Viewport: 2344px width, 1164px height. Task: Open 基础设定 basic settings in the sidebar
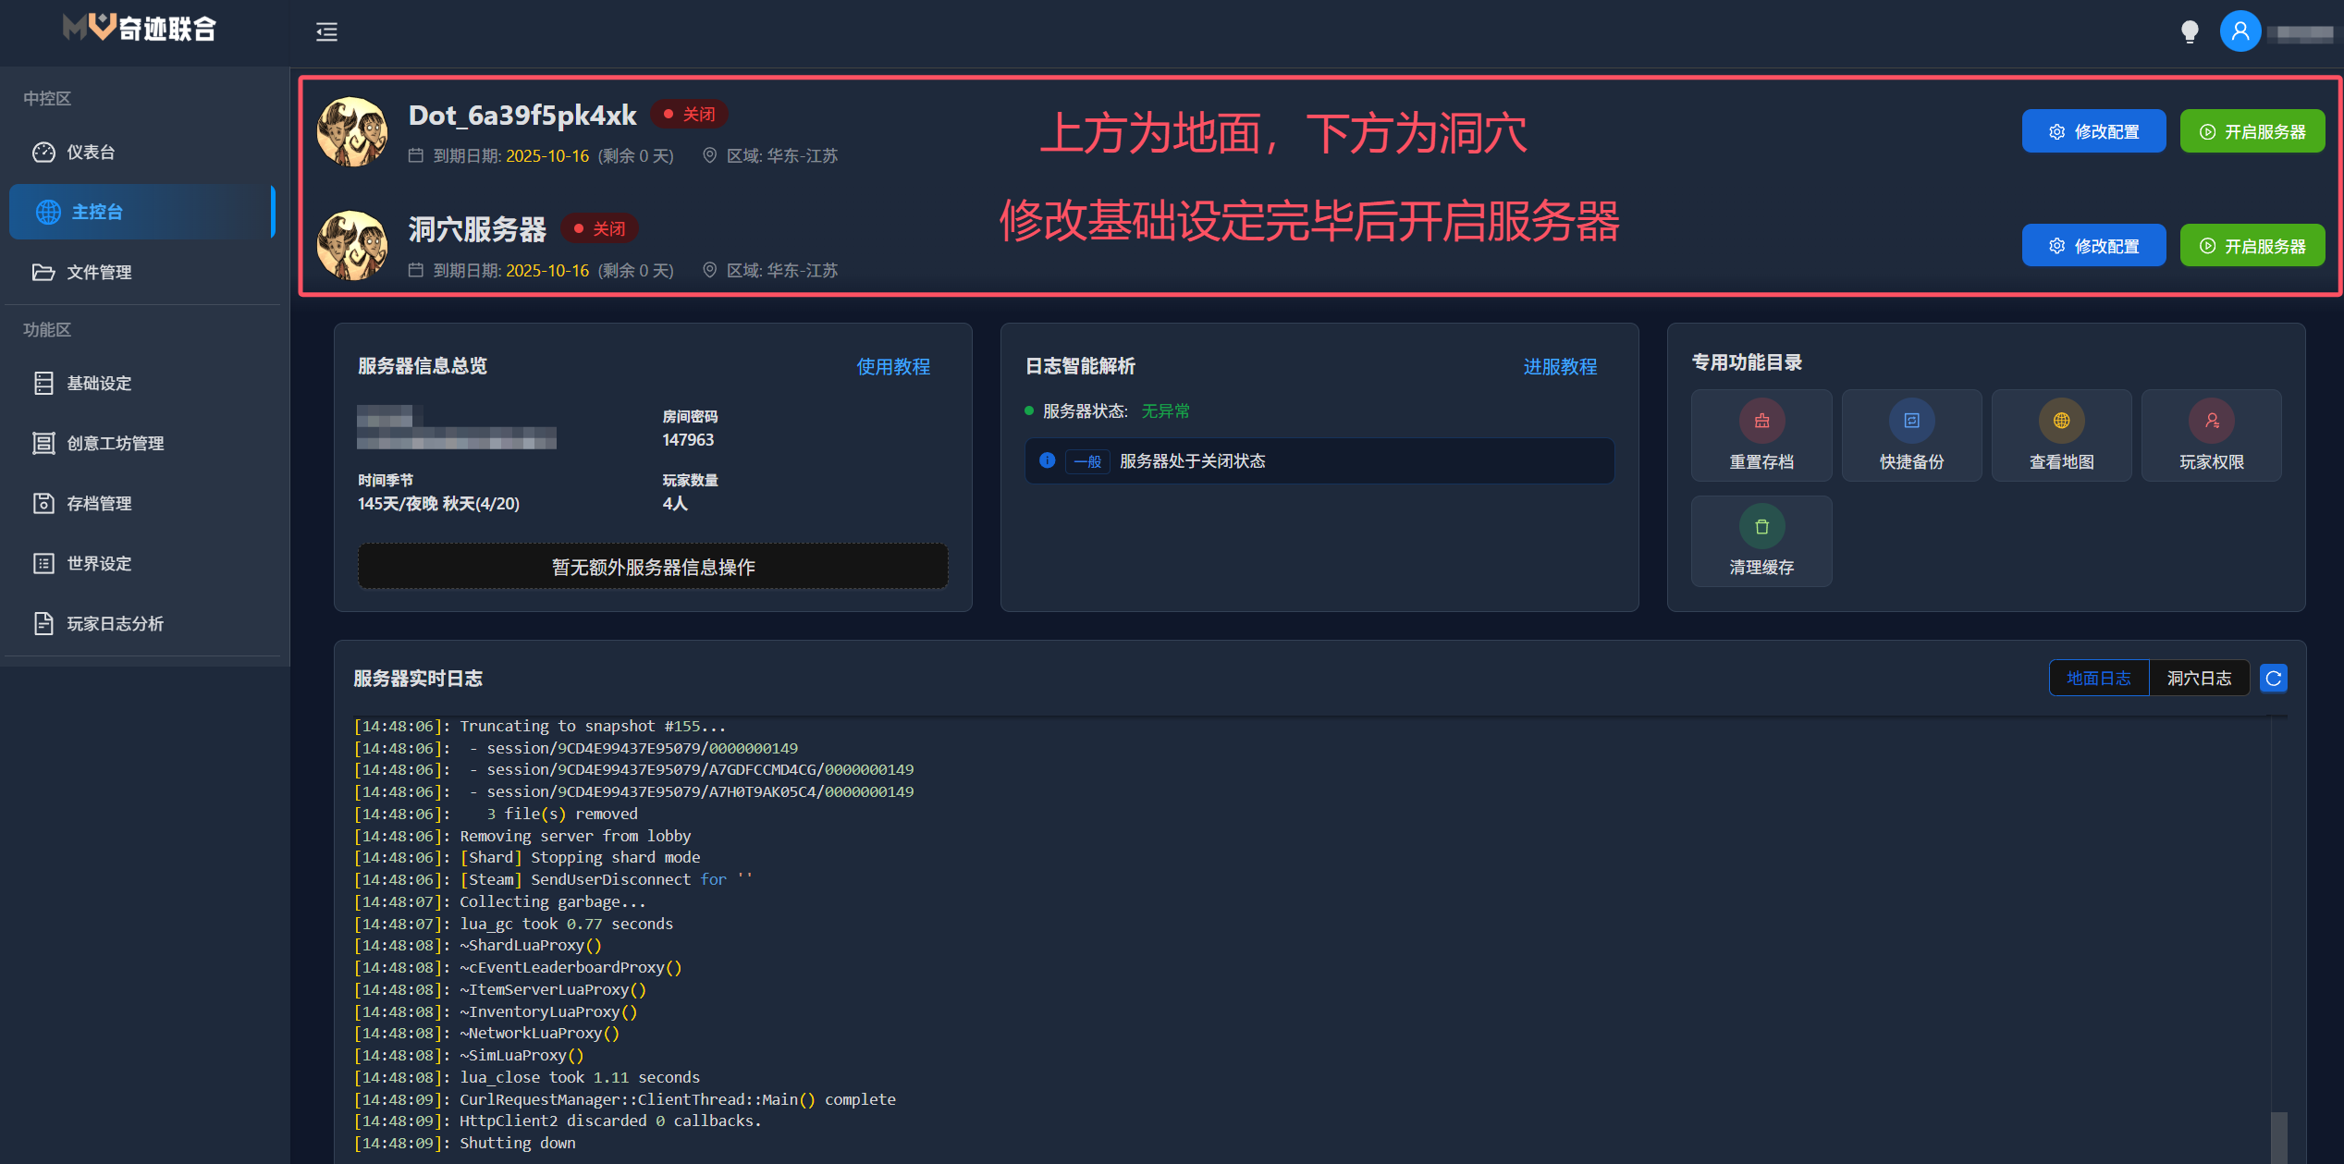[98, 384]
